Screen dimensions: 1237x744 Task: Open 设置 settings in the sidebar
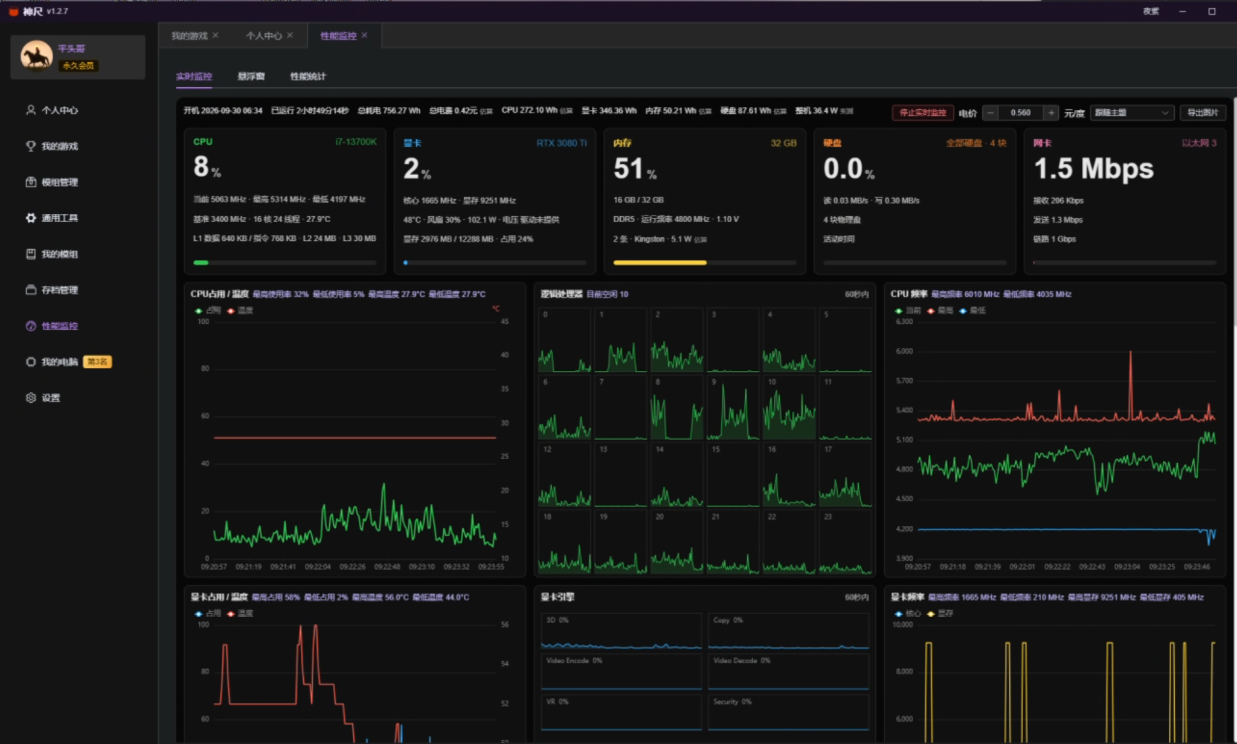tap(43, 397)
